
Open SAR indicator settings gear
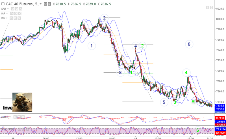(17, 9)
